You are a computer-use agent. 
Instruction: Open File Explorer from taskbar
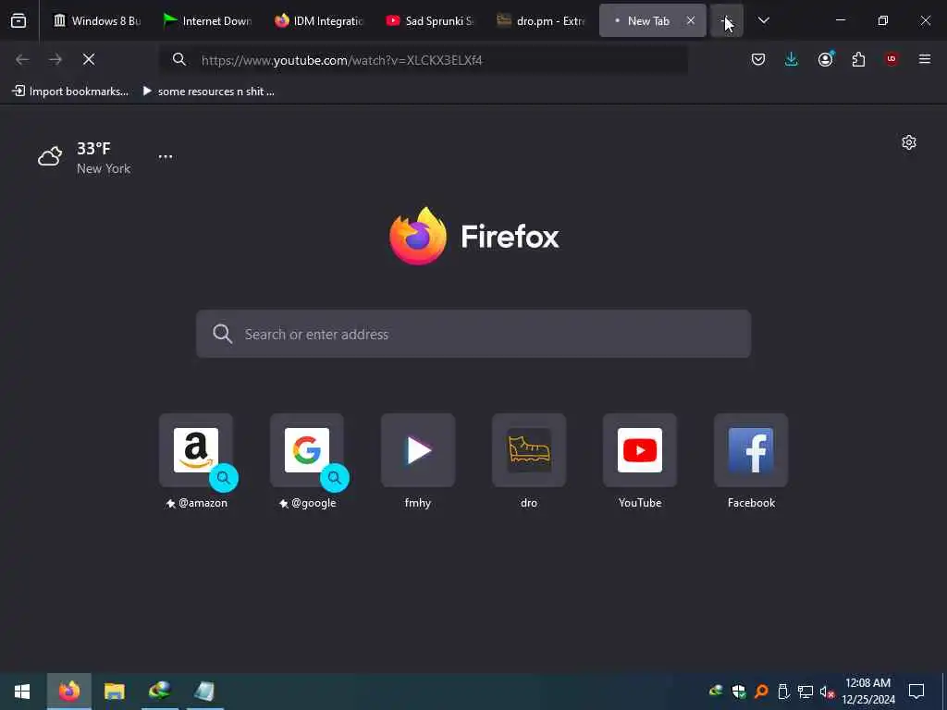coord(114,692)
